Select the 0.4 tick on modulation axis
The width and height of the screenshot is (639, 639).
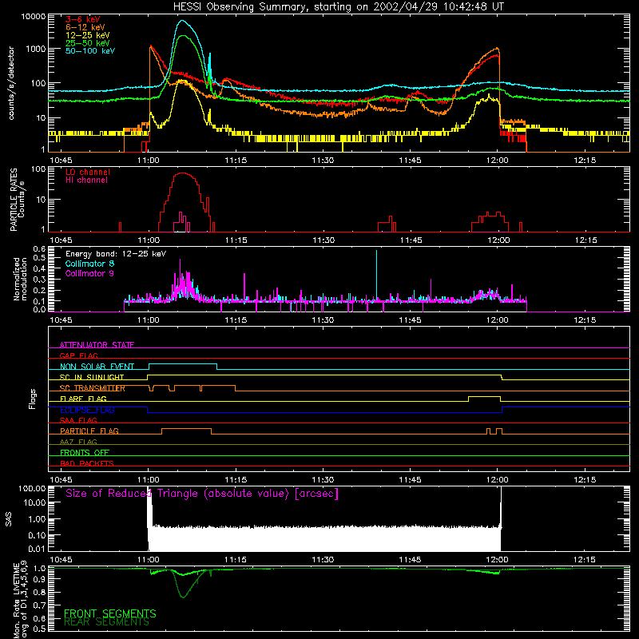(x=39, y=268)
